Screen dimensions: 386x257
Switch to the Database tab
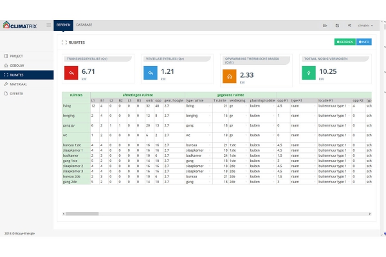pos(84,25)
